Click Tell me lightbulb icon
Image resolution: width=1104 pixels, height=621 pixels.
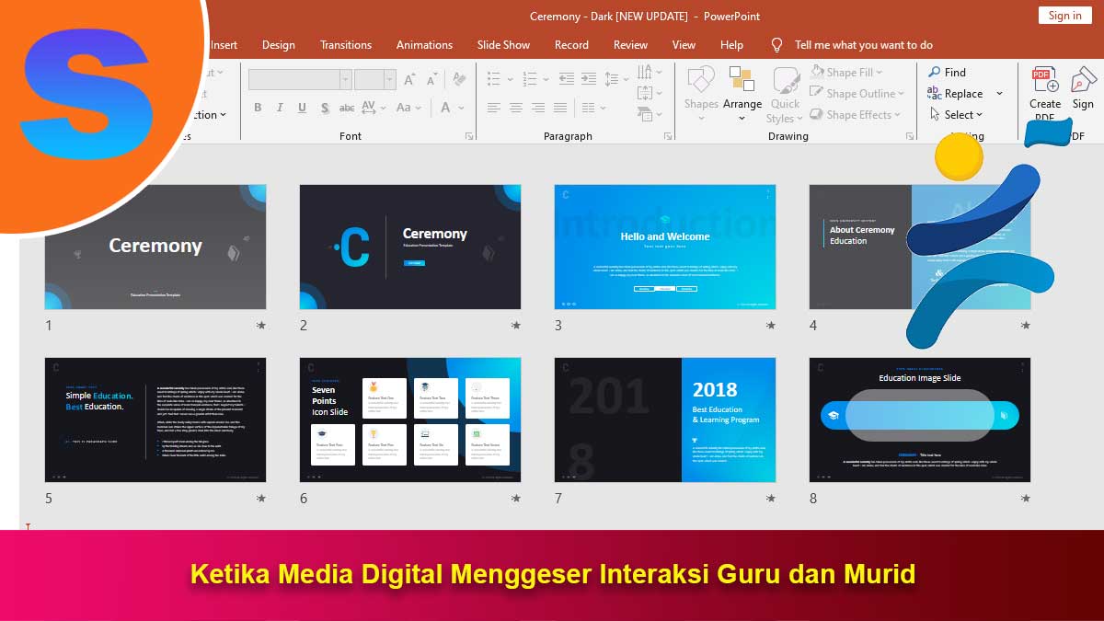click(x=777, y=44)
